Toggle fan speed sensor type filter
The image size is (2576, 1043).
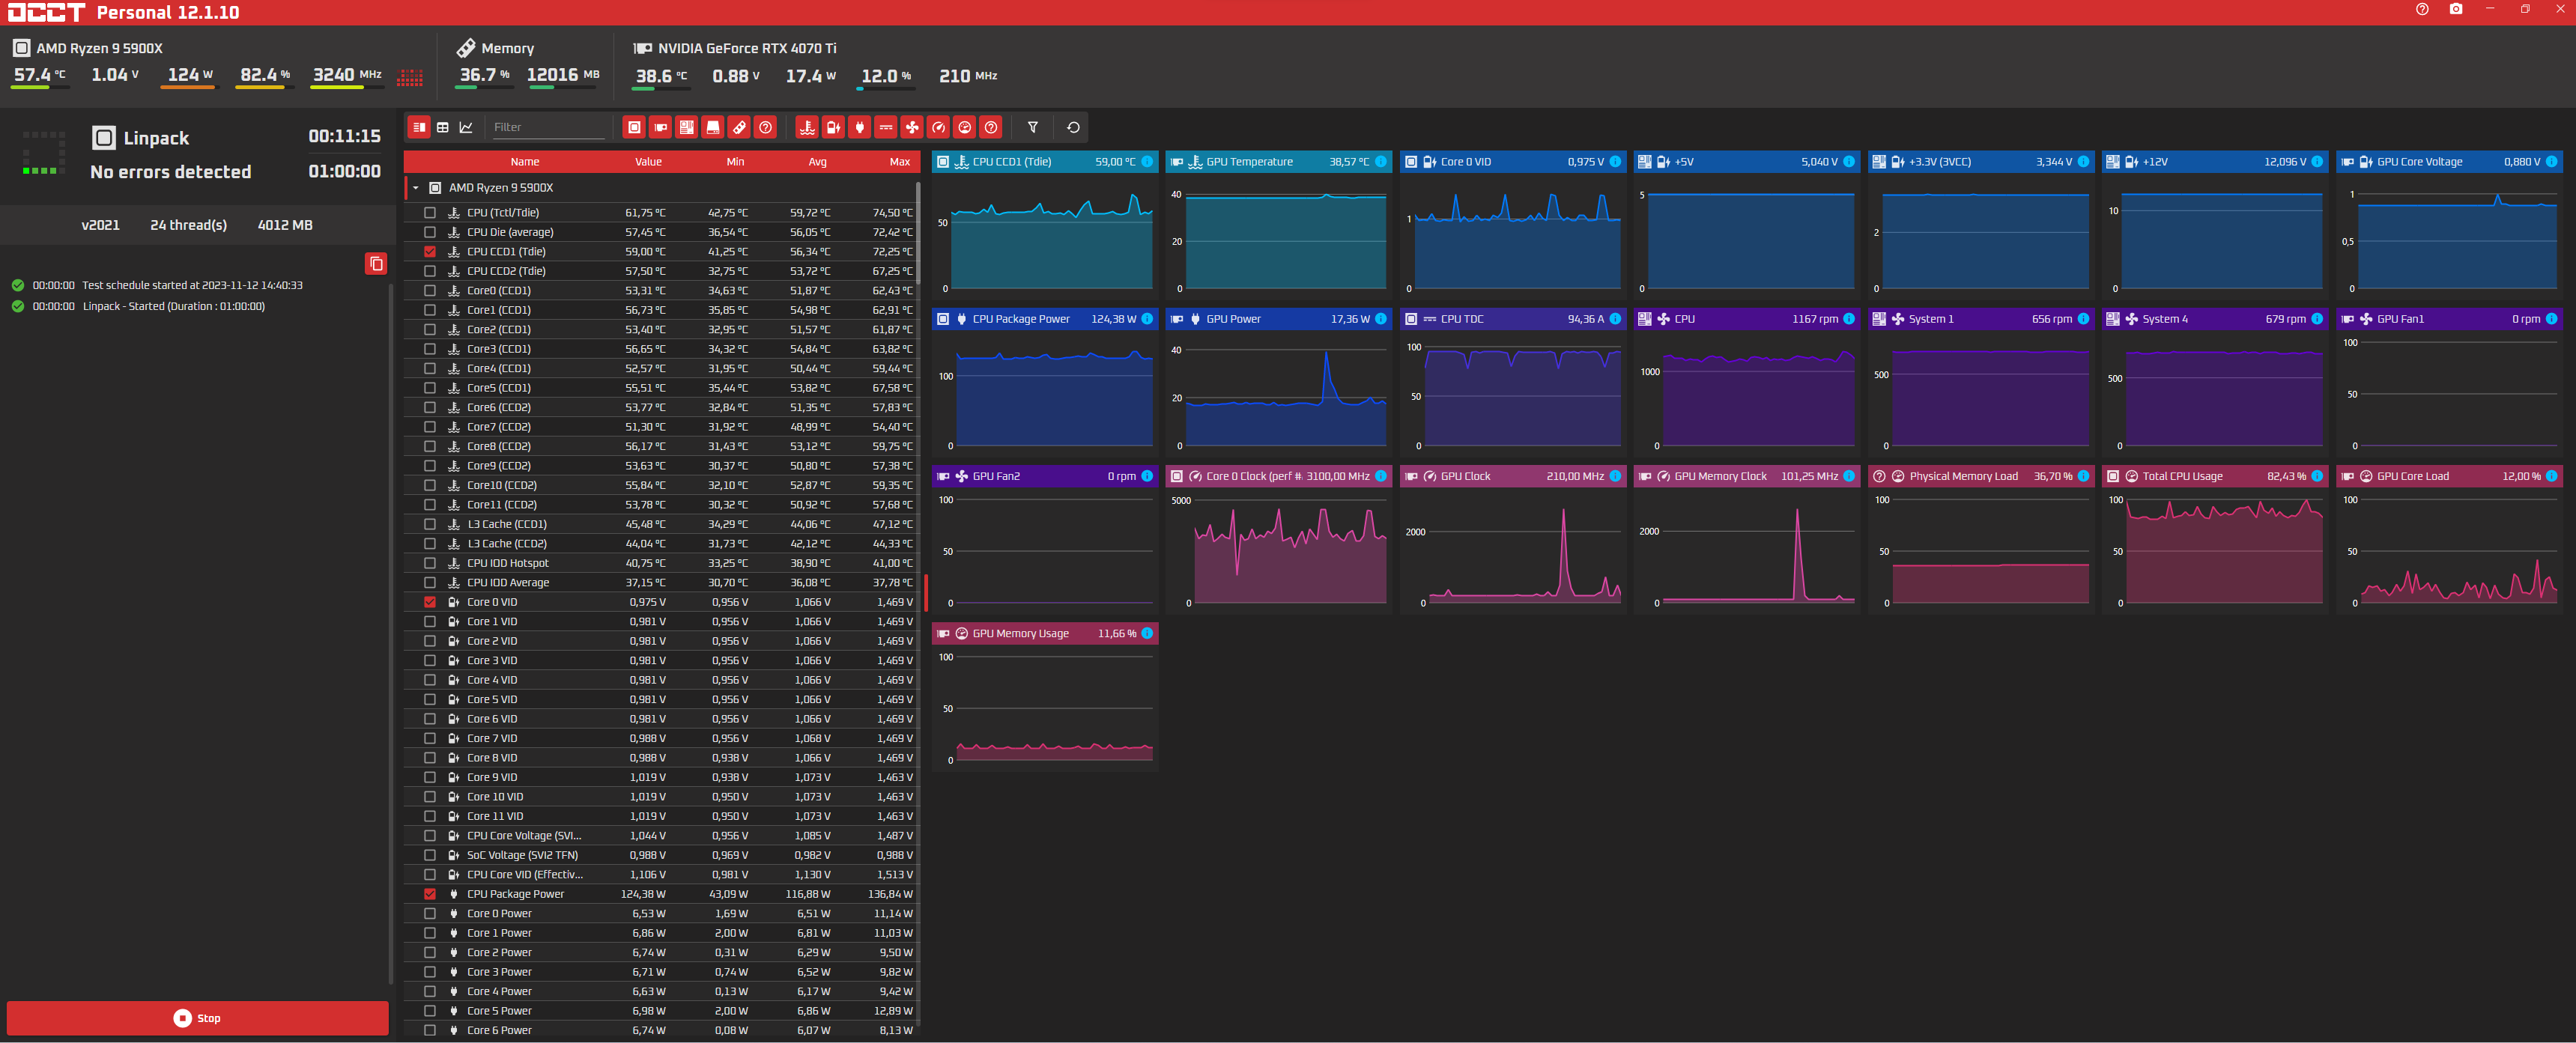(912, 127)
